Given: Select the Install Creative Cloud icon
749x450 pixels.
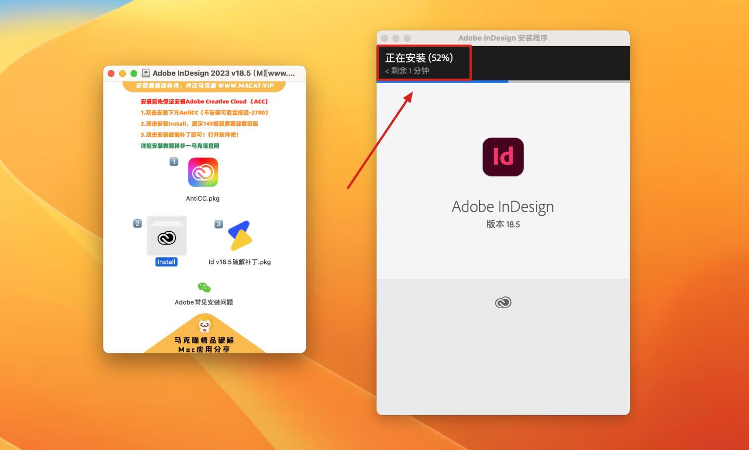Looking at the screenshot, I should (x=166, y=236).
